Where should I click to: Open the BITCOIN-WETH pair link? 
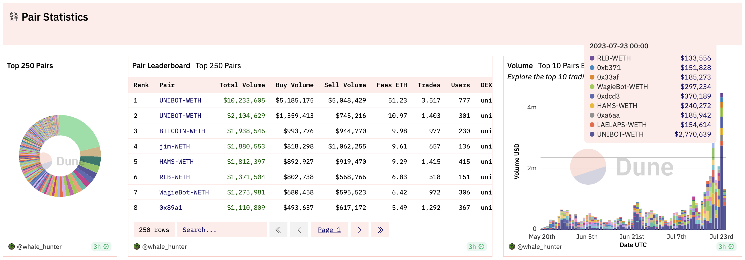pos(182,131)
